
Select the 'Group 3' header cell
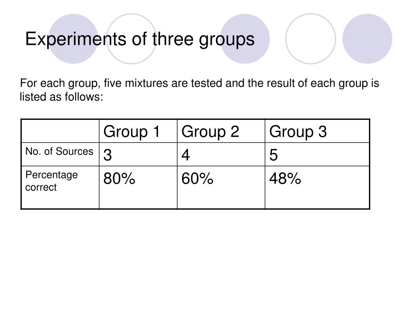(317, 131)
